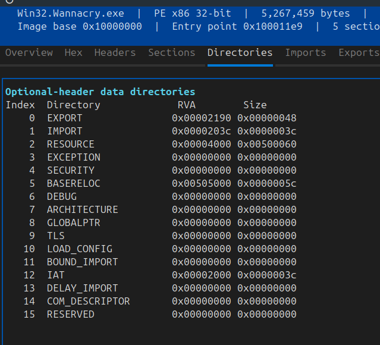Click IMPORT RVA value 0x0000203c
The image size is (380, 345).
click(202, 131)
